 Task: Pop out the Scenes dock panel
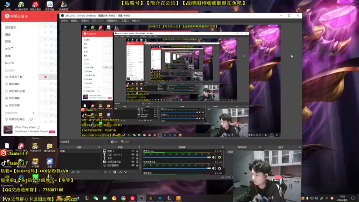tap(99, 147)
